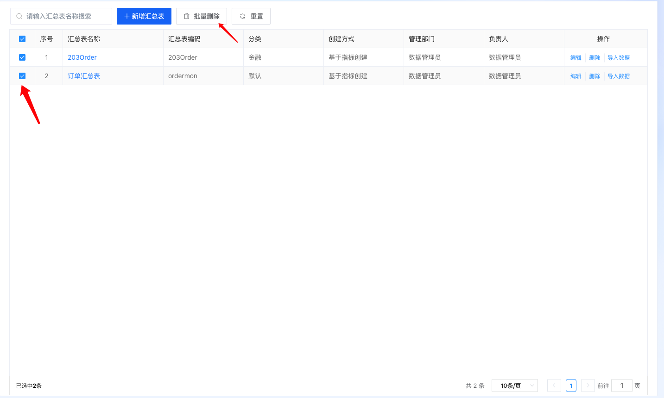
Task: Go to previous page arrow
Action: coord(554,386)
